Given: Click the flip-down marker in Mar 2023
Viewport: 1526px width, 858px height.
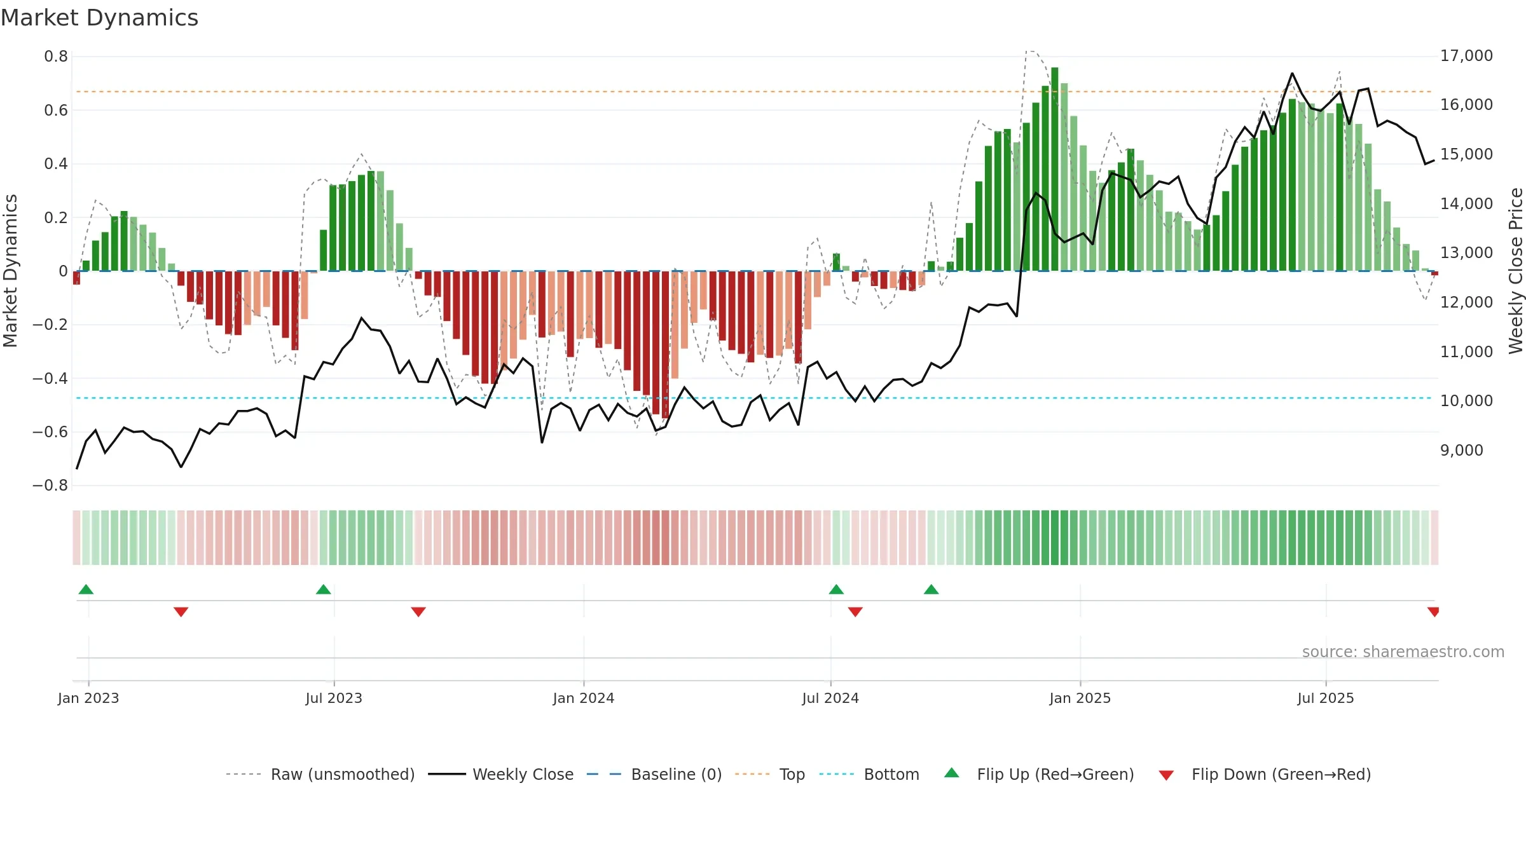Looking at the screenshot, I should pyautogui.click(x=181, y=612).
